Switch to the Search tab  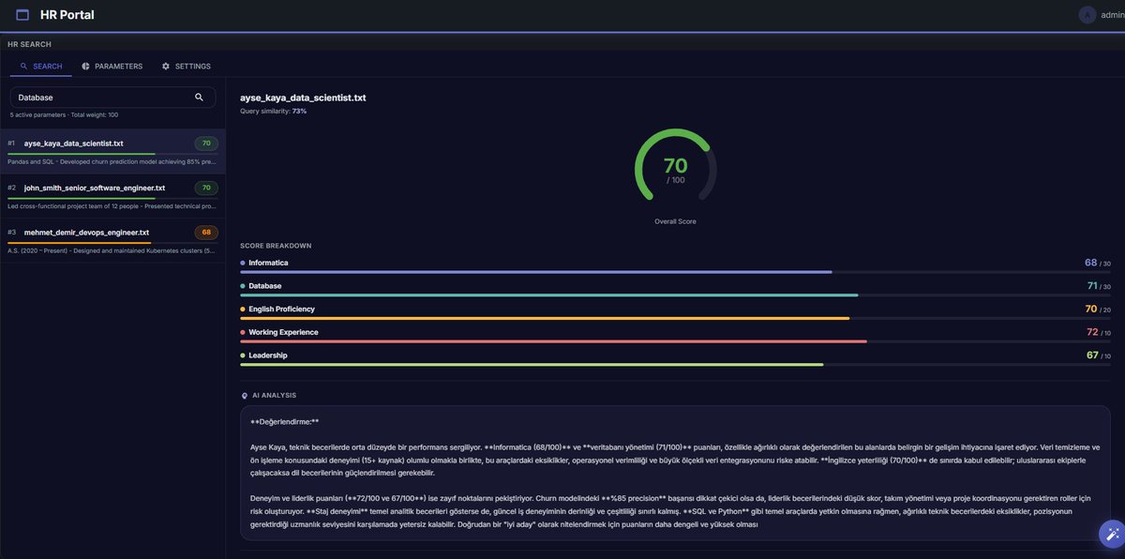41,67
